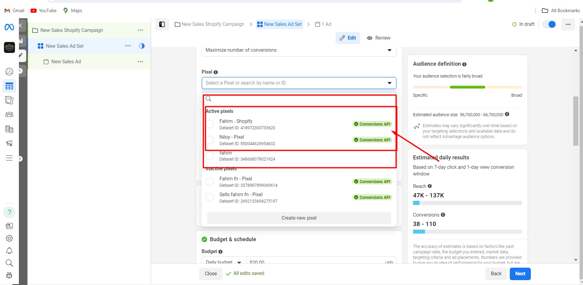
Task: Select New Sales Ad Set in tree
Action: 65,46
